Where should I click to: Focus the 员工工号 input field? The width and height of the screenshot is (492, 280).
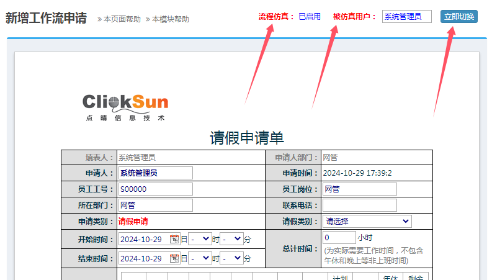coord(155,189)
